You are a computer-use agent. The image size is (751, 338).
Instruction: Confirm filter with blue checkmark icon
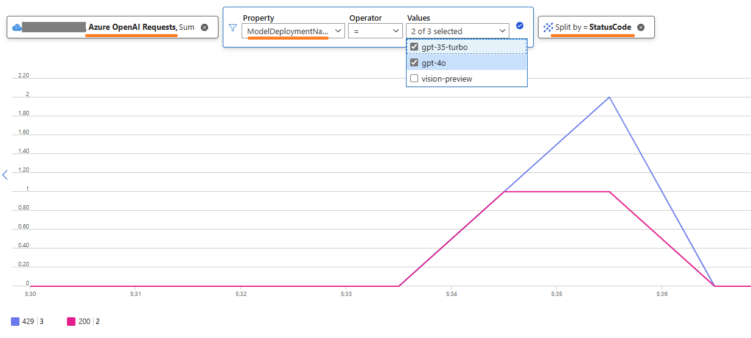point(520,26)
